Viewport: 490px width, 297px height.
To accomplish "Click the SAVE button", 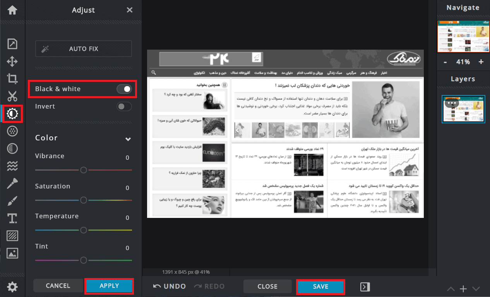I will pos(320,287).
